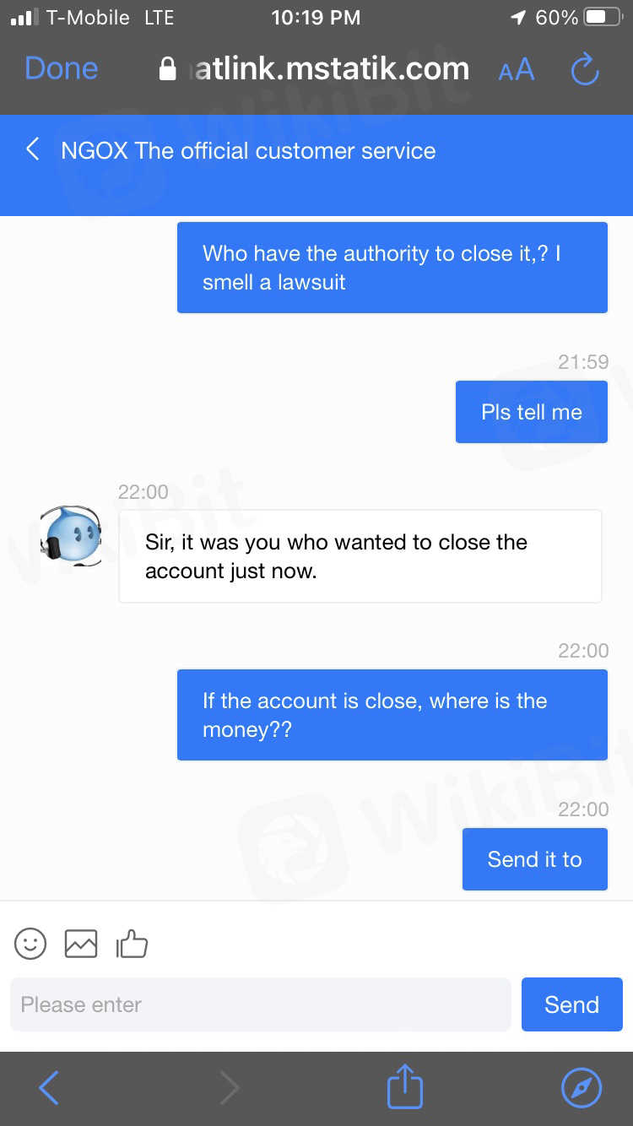The width and height of the screenshot is (633, 1126).
Task: Tap the "Send it to" message bubble
Action: point(534,859)
